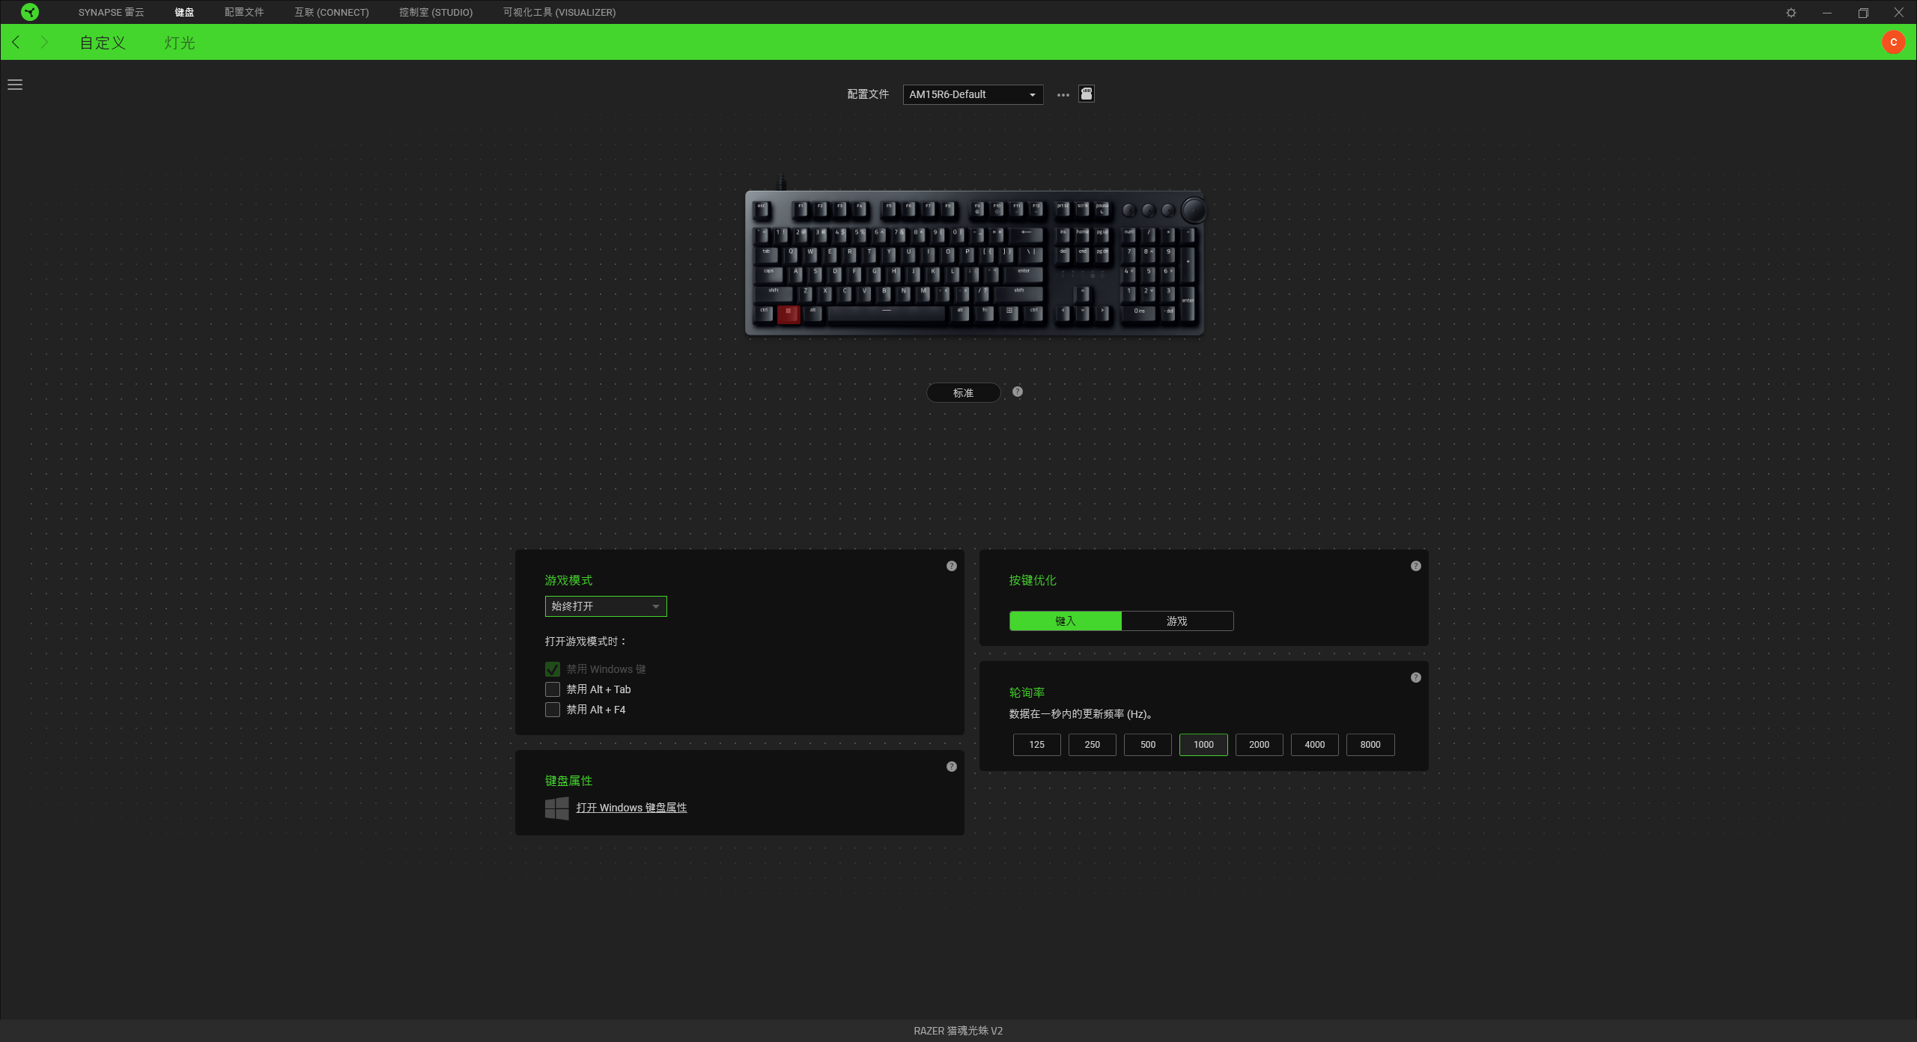Switch key optimization to 游戏

coord(1177,621)
